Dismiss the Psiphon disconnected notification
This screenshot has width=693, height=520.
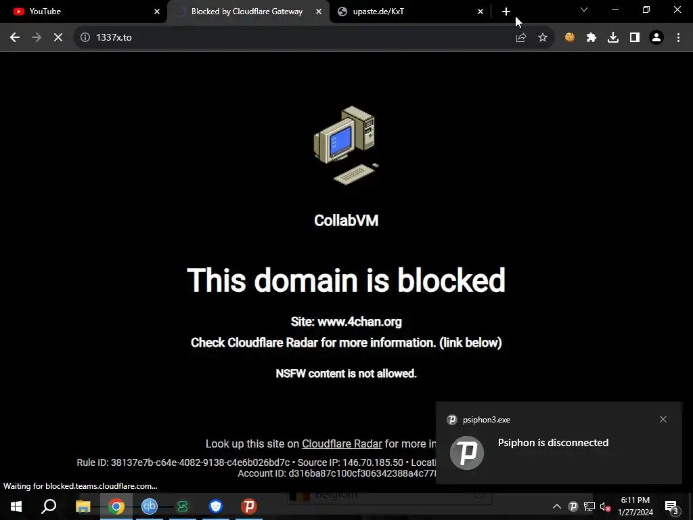coord(663,419)
